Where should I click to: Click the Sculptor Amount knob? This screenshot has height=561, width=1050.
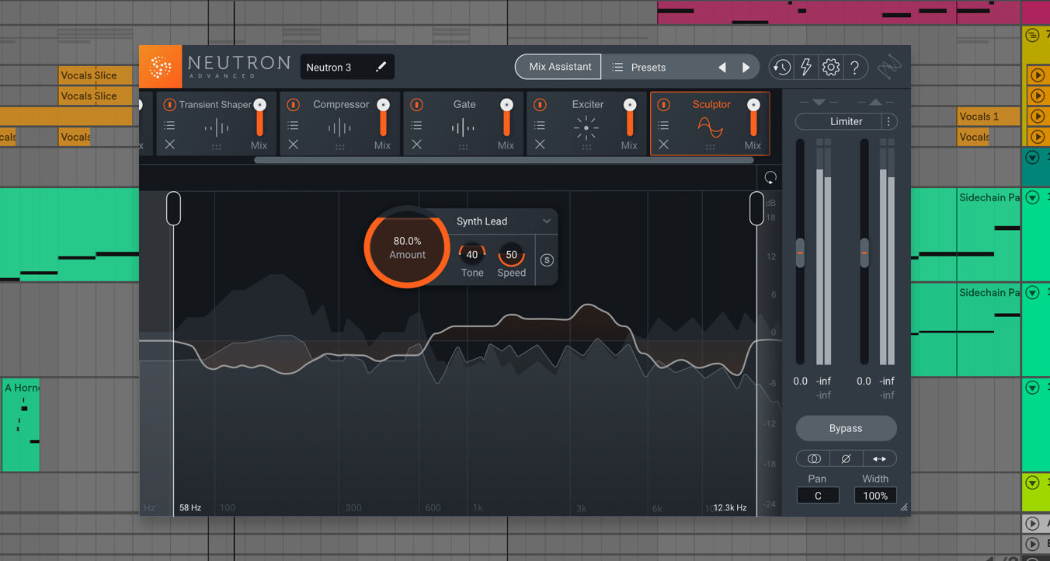click(x=408, y=248)
